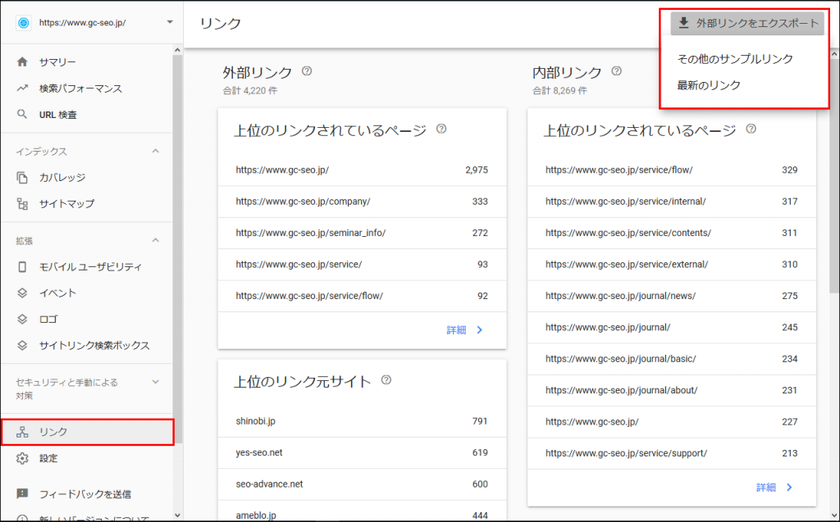Click help icon next to 外部リンク heading
This screenshot has height=522, width=840.
[307, 70]
